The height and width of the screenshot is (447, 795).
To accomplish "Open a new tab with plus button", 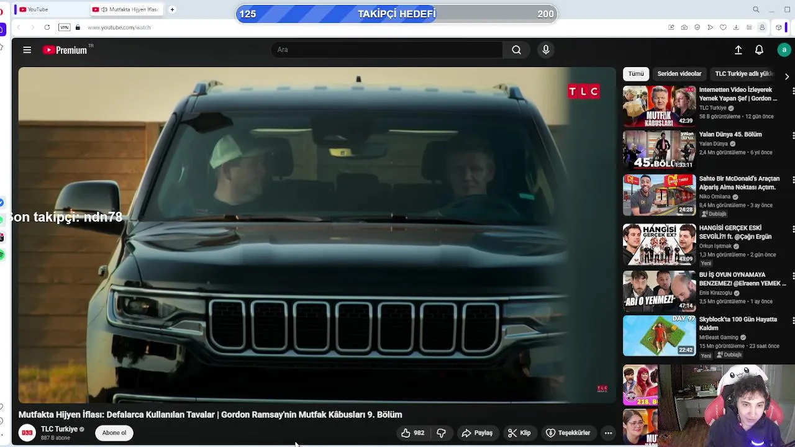I will click(x=172, y=9).
